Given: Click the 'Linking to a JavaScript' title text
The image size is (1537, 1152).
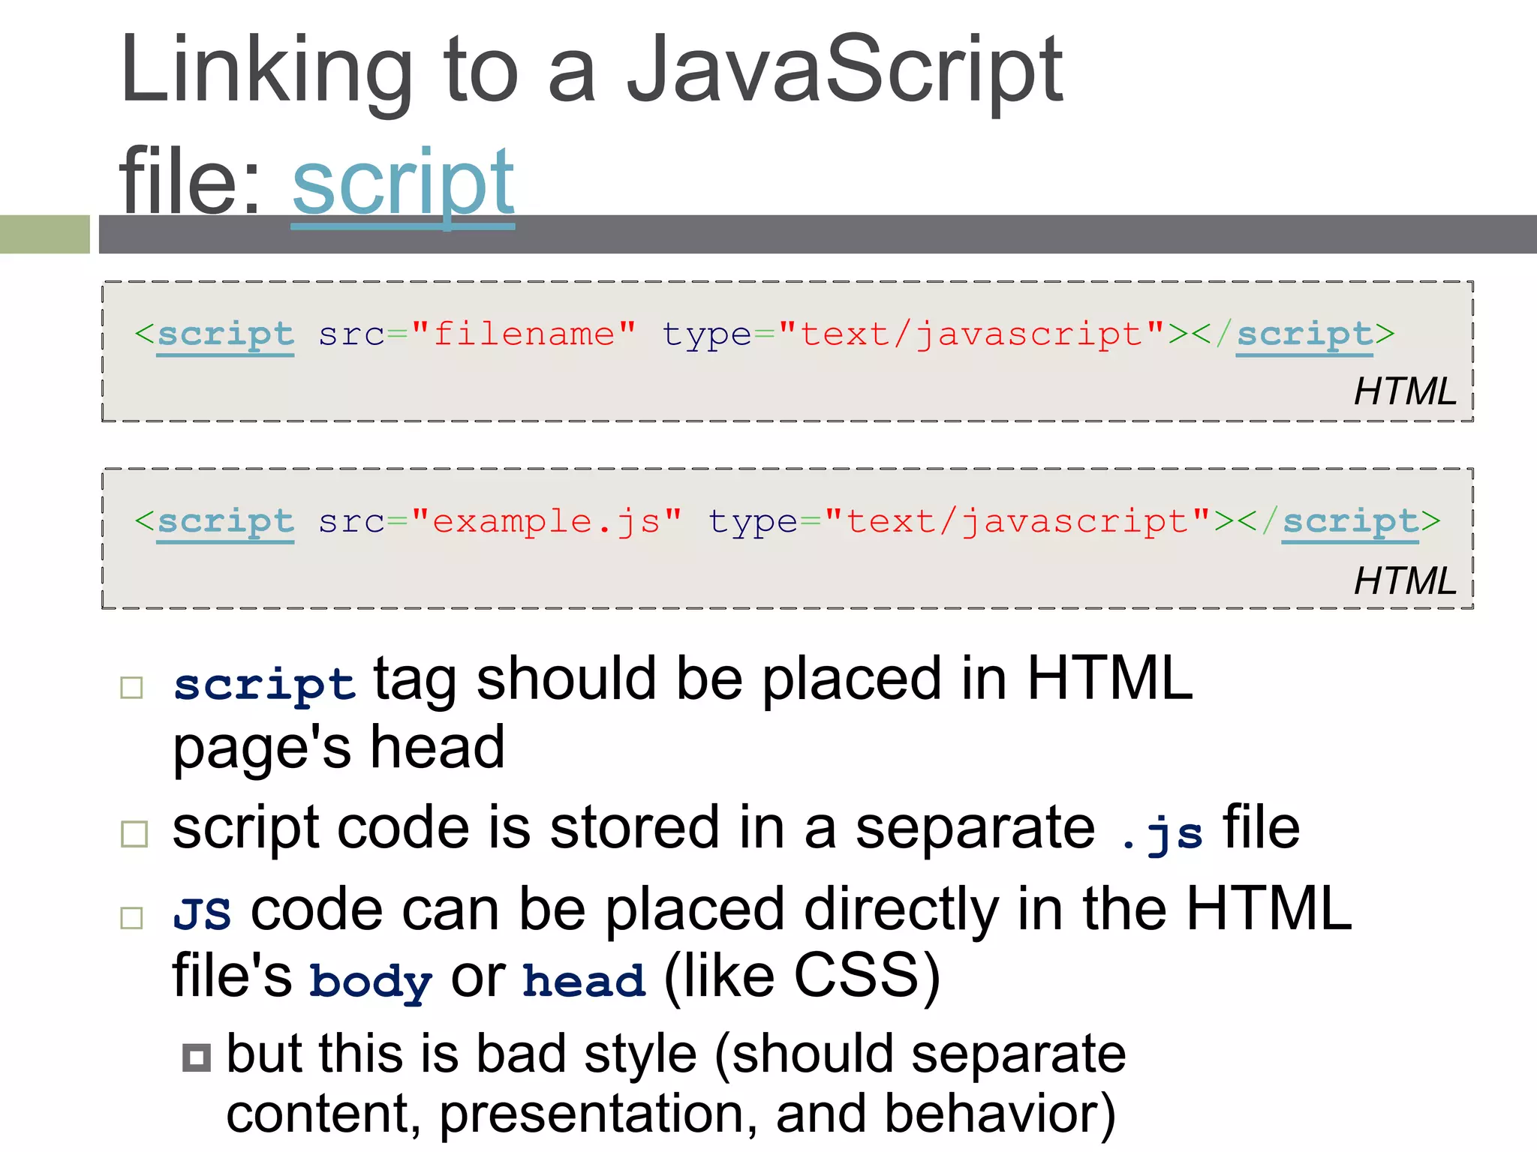Looking at the screenshot, I should [x=591, y=73].
